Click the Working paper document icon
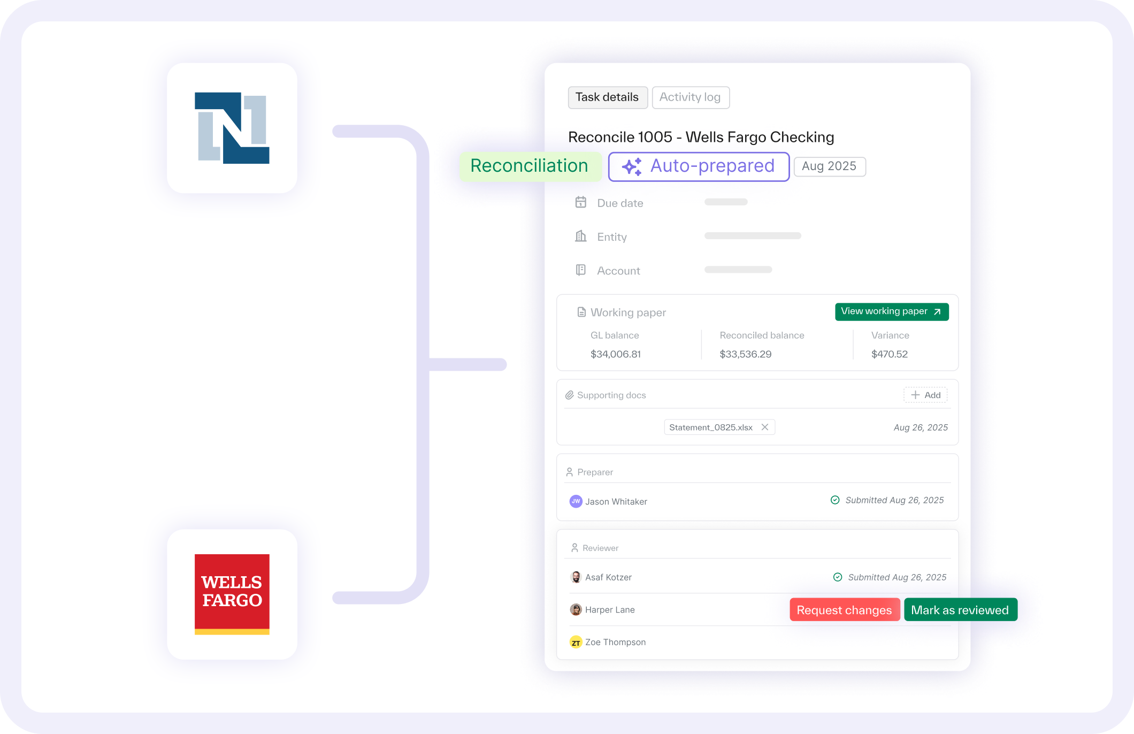Viewport: 1134px width, 734px height. coord(581,312)
